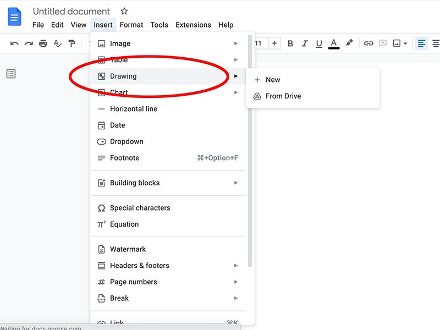This screenshot has width=440, height=330.
Task: Show the document outline icon
Action: [x=11, y=73]
